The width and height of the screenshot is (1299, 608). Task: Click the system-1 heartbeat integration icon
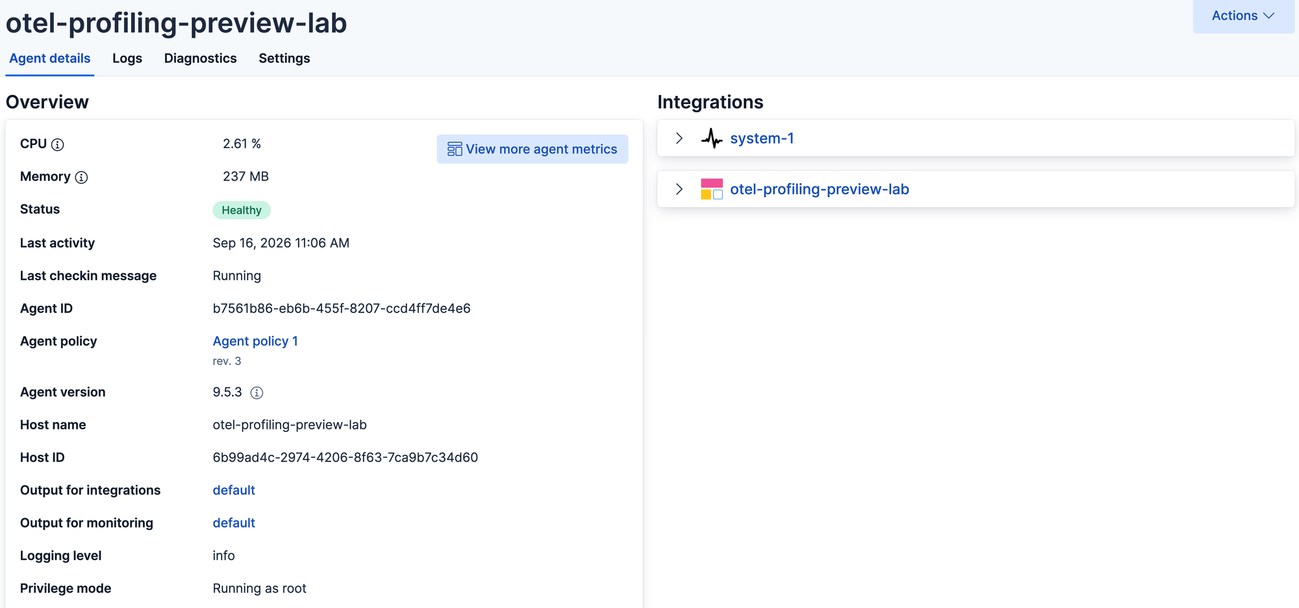point(712,138)
